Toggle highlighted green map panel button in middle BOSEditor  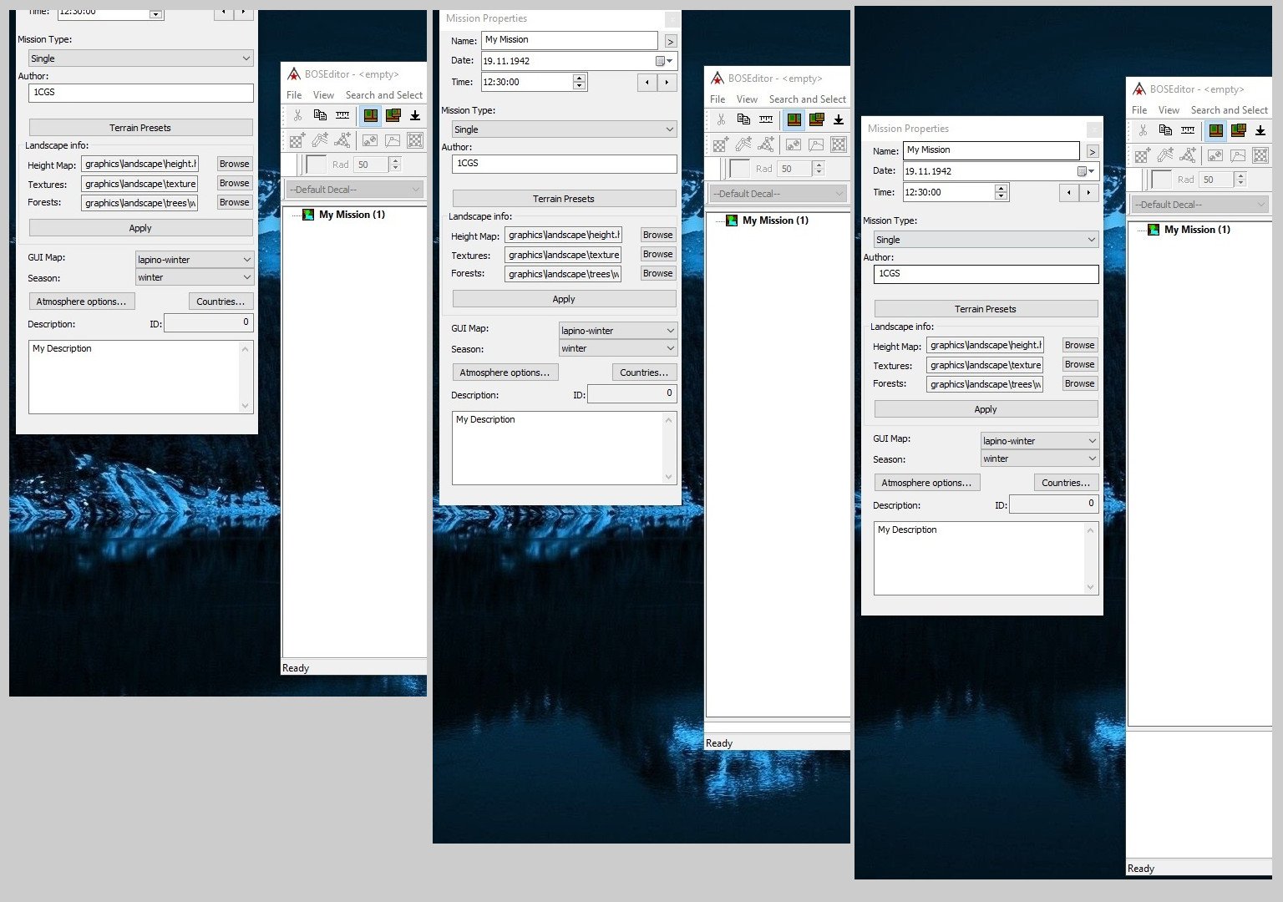point(794,119)
